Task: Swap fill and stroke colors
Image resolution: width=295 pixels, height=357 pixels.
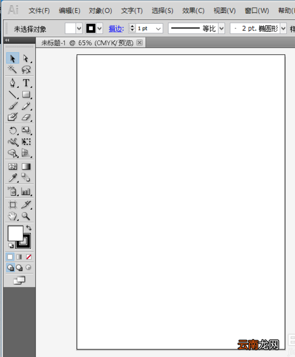Action: coord(29,228)
